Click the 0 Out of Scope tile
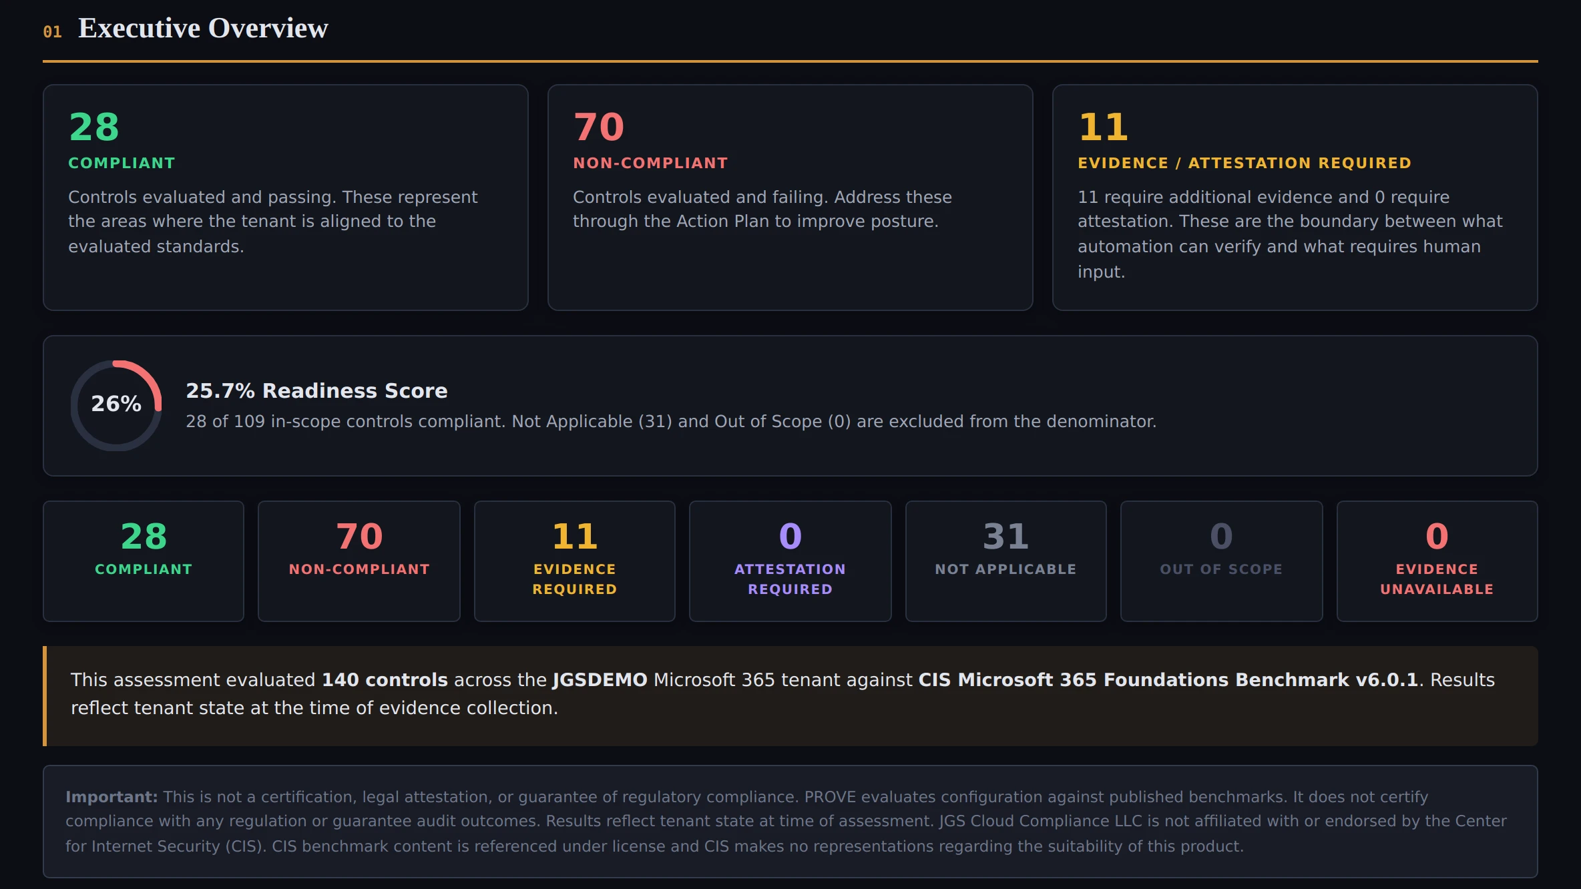 [1221, 561]
